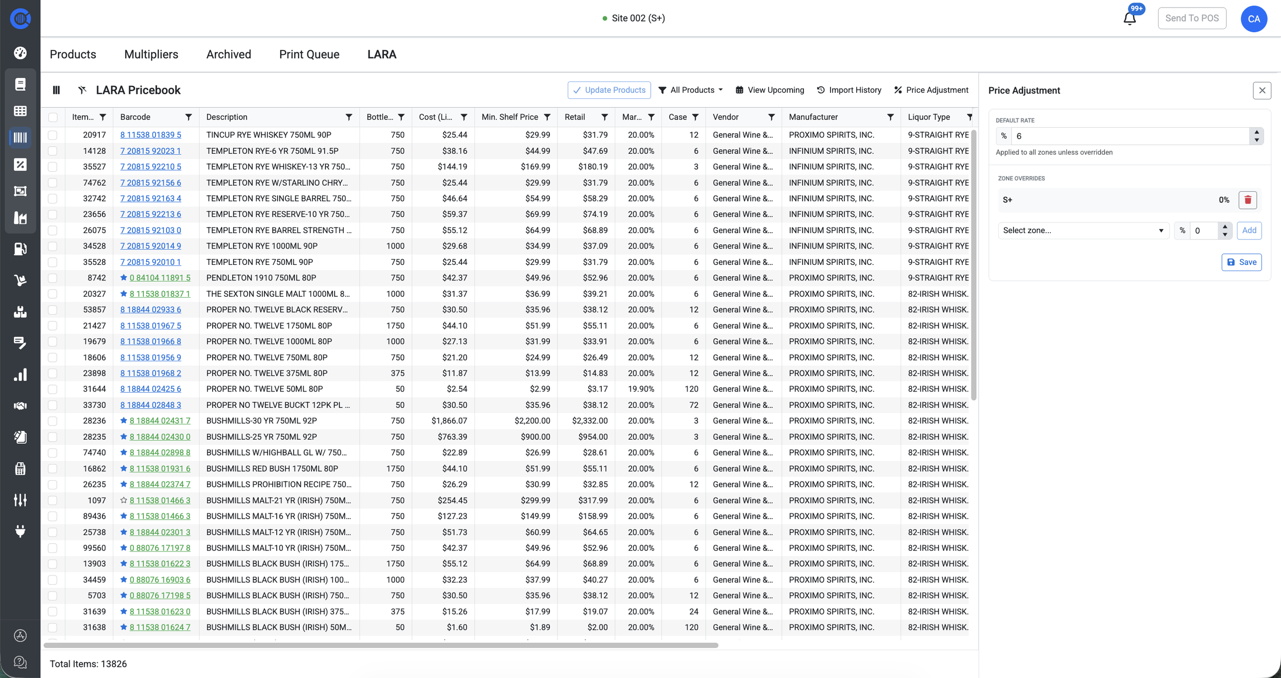The image size is (1281, 678).
Task: Click the Update Products button
Action: click(x=609, y=90)
